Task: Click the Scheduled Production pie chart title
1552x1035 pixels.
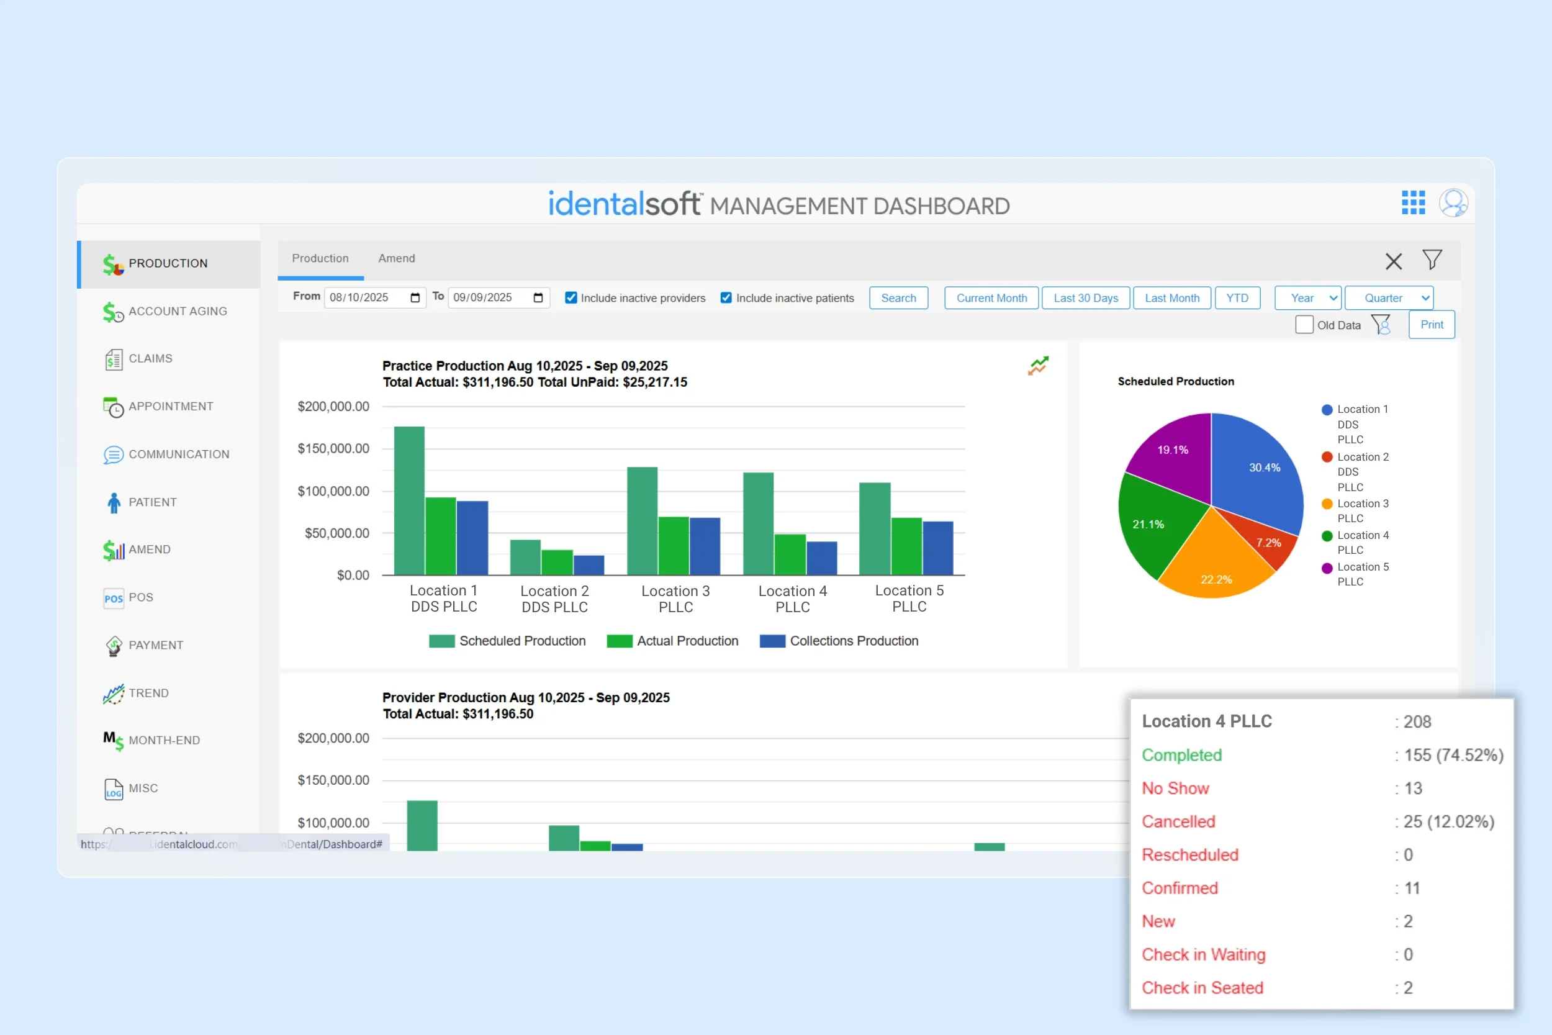Action: point(1176,381)
